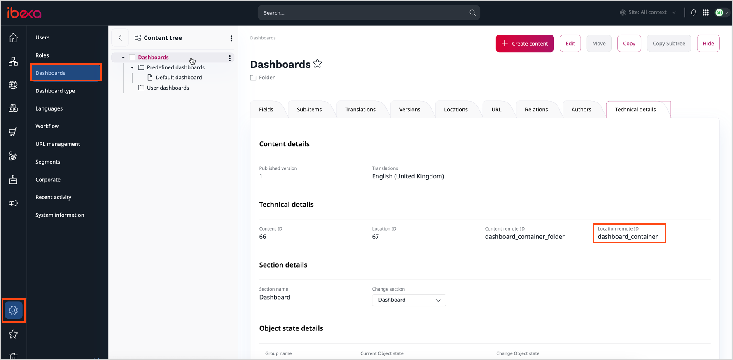Bookmark Dashboards with the star icon

[317, 64]
